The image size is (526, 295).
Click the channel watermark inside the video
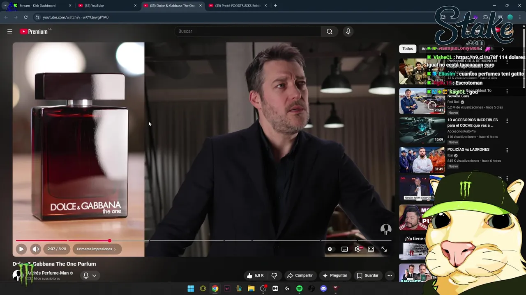[x=385, y=229]
